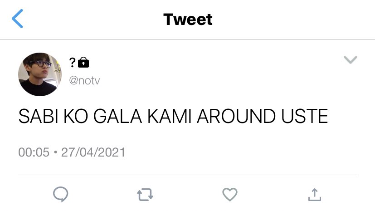Viewport: 375px width, 211px height.
Task: Click the word "KAMI" in the tweet
Action: (169, 116)
